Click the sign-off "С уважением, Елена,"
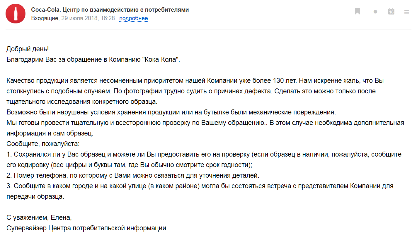The image size is (417, 240). (x=39, y=217)
